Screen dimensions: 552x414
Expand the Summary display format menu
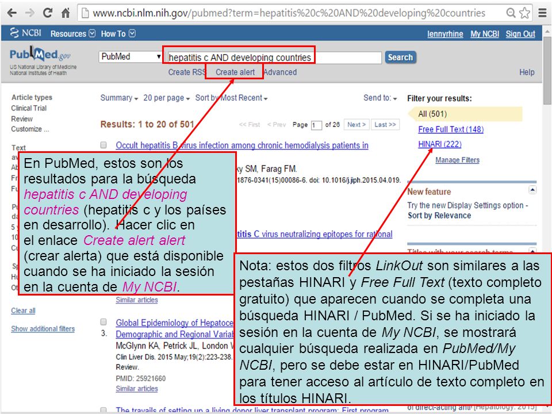pos(119,98)
